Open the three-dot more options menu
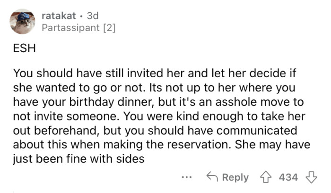Viewport: 331px width, 193px height. [187, 177]
